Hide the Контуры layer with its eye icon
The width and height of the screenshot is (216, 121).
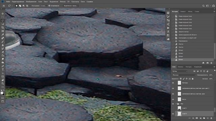(x=173, y=83)
